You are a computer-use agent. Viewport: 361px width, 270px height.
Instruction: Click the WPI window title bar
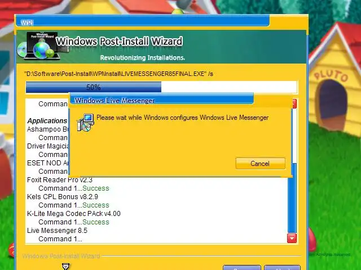(x=142, y=22)
